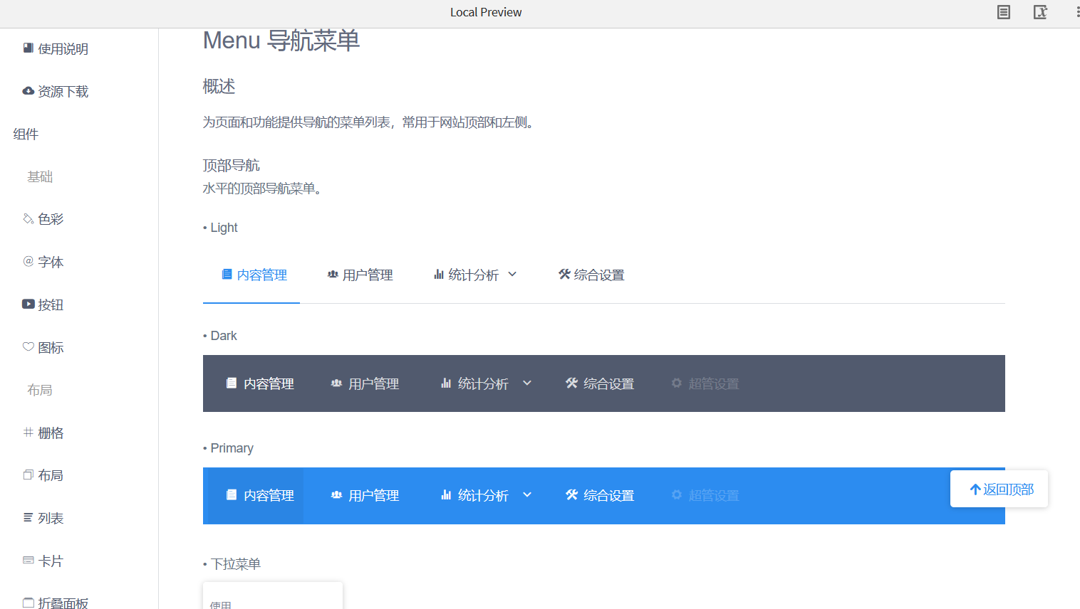The width and height of the screenshot is (1080, 609).
Task: Click the gear icon in Dark menu 超管设置
Action: pos(677,383)
